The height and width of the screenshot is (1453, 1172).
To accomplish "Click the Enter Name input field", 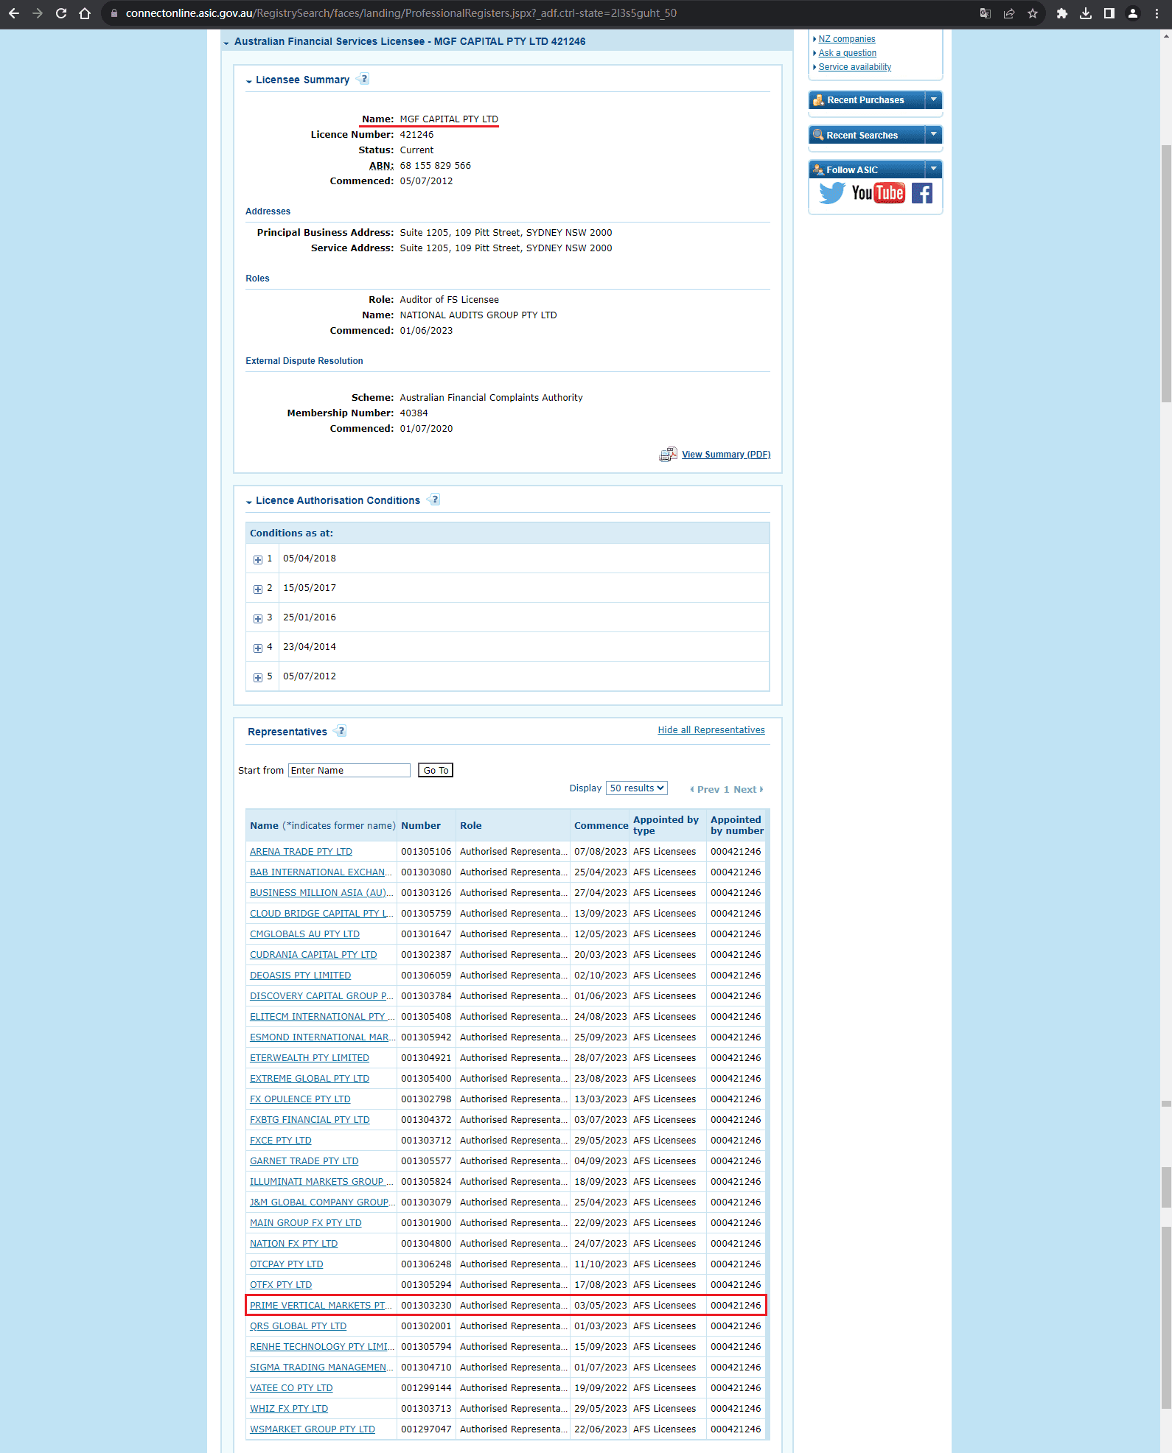I will click(x=349, y=770).
